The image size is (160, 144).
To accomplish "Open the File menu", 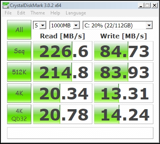I will 8,13.
